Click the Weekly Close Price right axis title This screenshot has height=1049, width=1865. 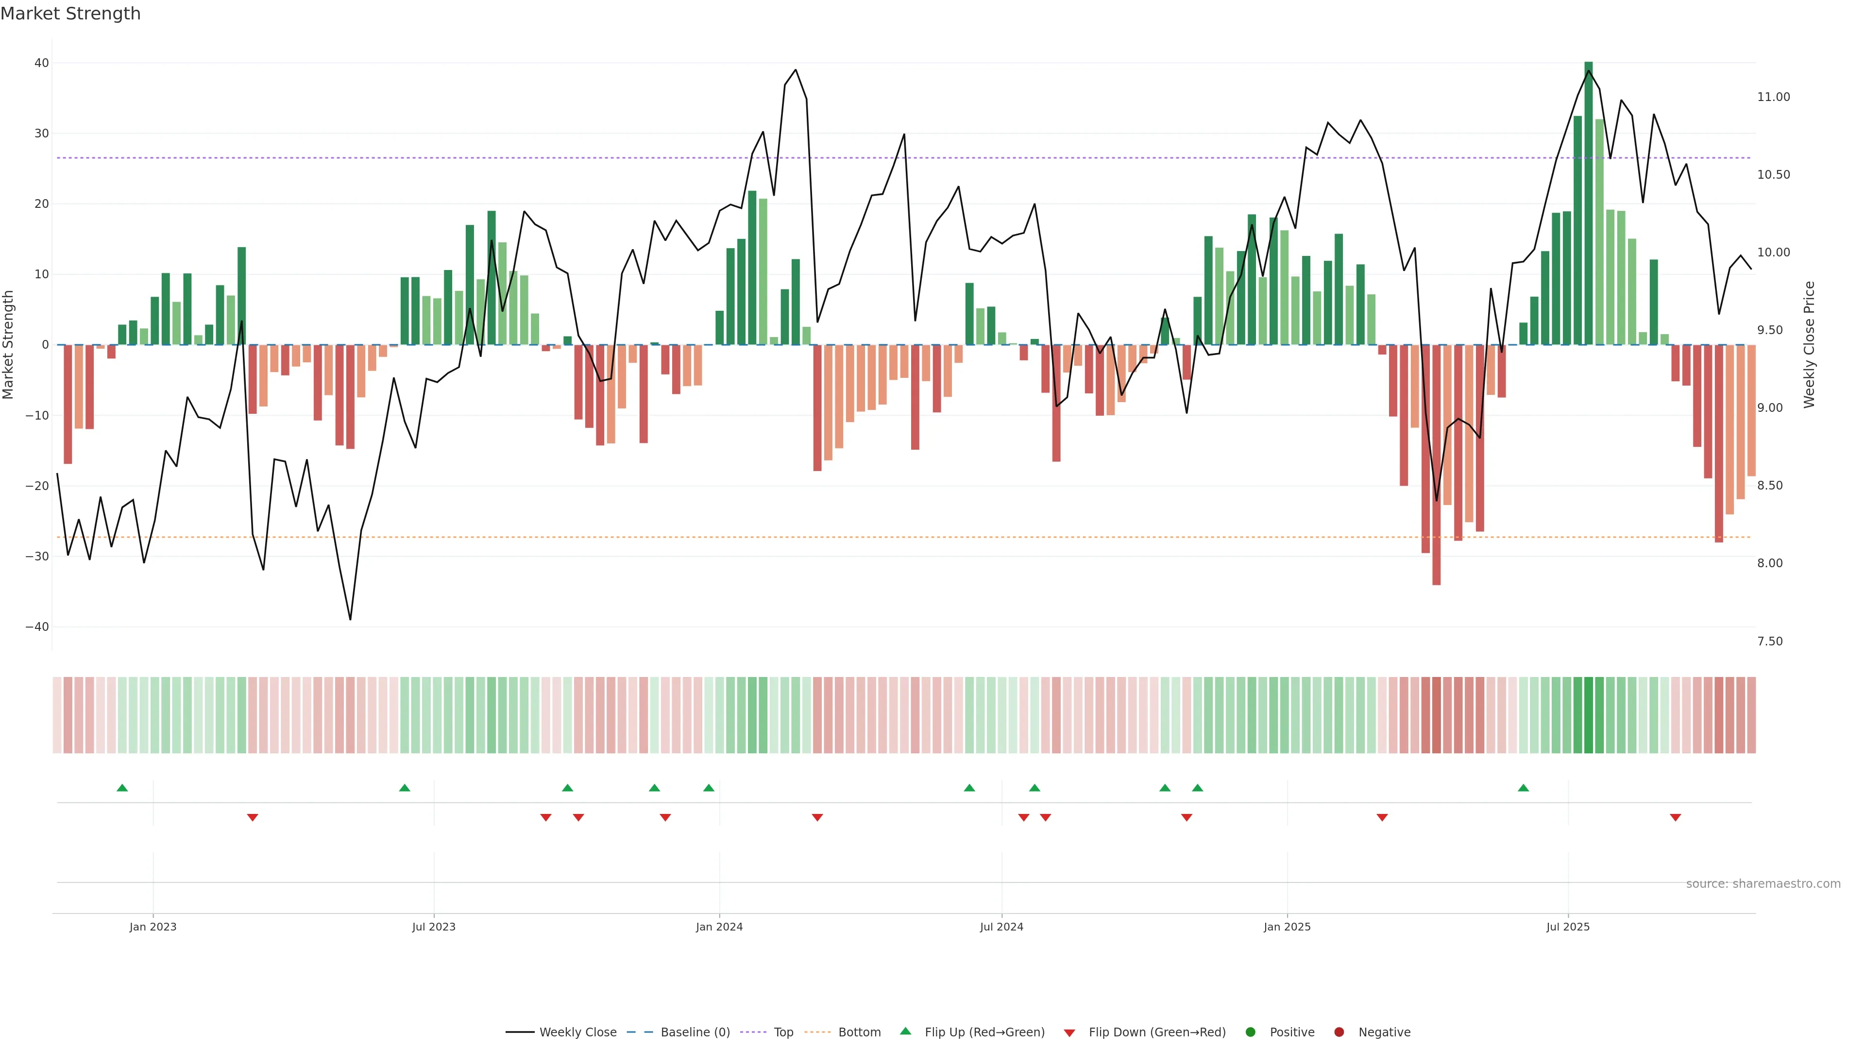point(1809,345)
